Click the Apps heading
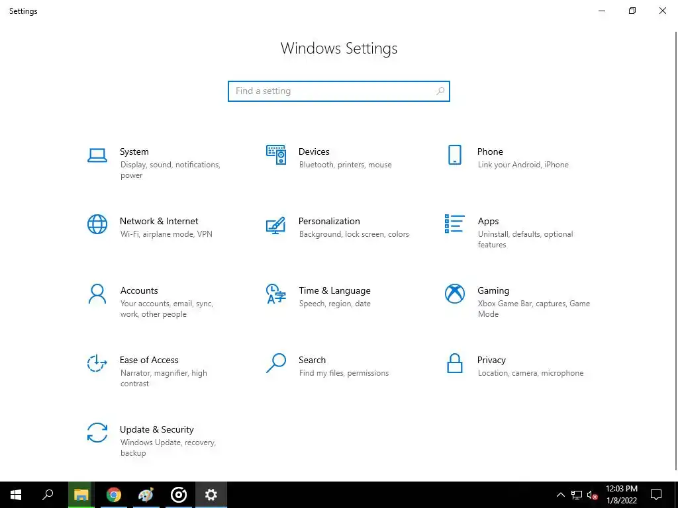This screenshot has height=508, width=678. 488,221
